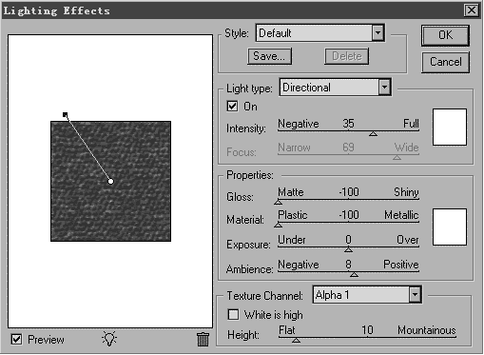Click the Exposure slider handle

click(x=348, y=249)
